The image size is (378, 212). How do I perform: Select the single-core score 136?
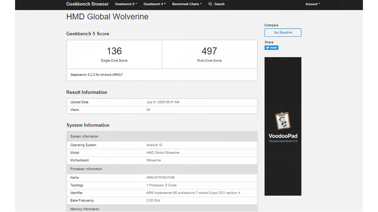pyautogui.click(x=114, y=51)
